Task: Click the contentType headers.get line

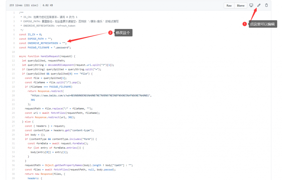Action: coord(59,130)
